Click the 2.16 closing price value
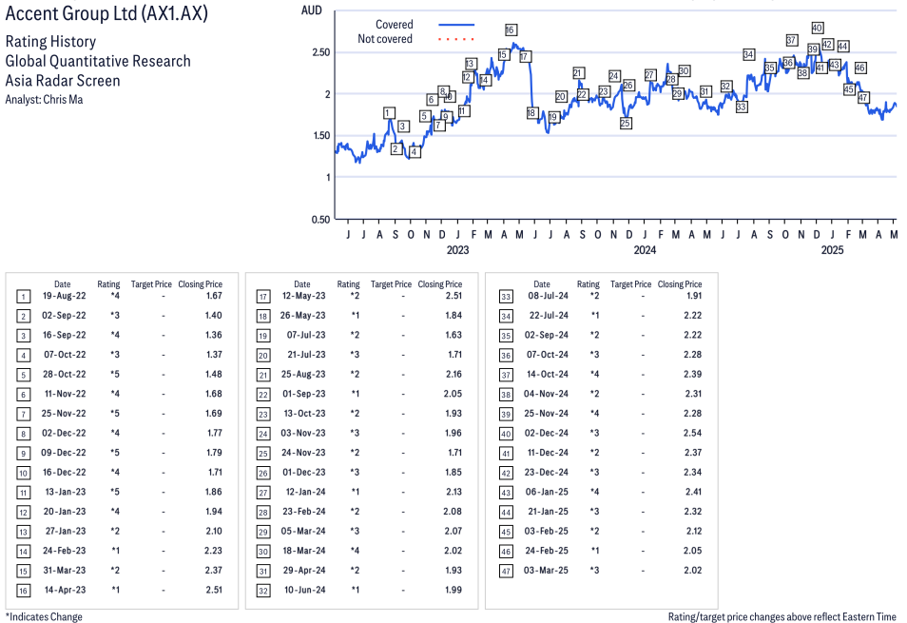 click(453, 374)
